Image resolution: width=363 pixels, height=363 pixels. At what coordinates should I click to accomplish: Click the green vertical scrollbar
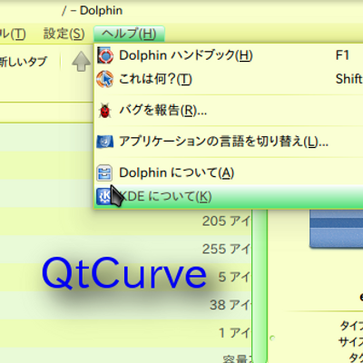click(x=260, y=286)
